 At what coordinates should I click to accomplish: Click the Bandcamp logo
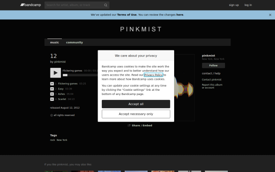click(x=31, y=5)
